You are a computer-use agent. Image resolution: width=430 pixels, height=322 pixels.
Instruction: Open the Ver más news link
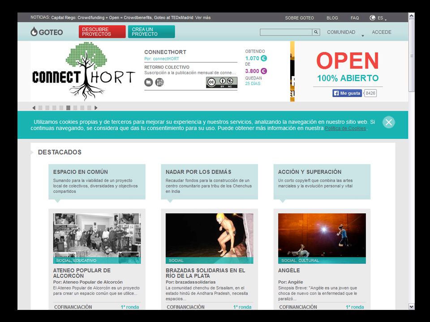(203, 17)
